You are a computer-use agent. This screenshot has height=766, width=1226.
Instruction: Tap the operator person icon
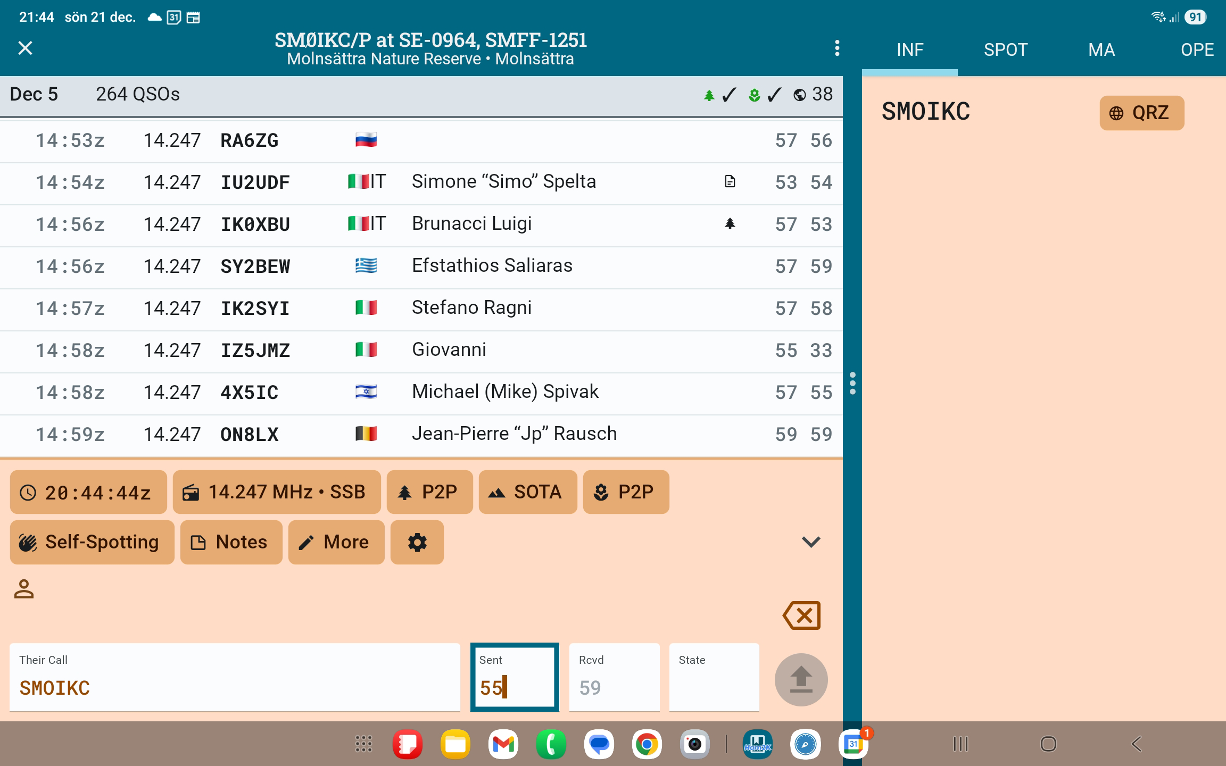[x=24, y=589]
